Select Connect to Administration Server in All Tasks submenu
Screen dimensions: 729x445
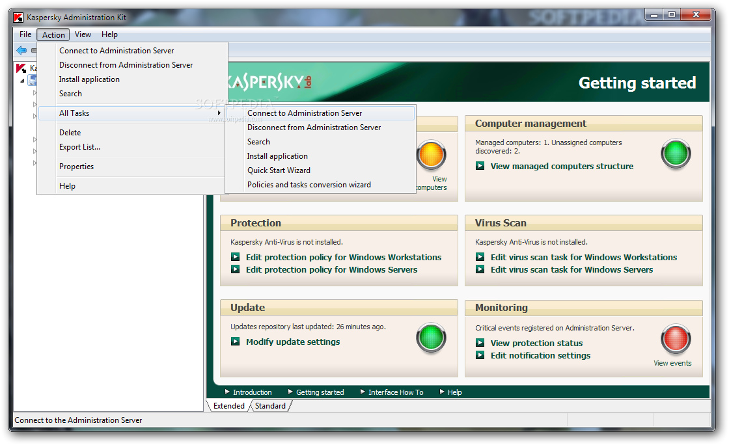coord(320,113)
